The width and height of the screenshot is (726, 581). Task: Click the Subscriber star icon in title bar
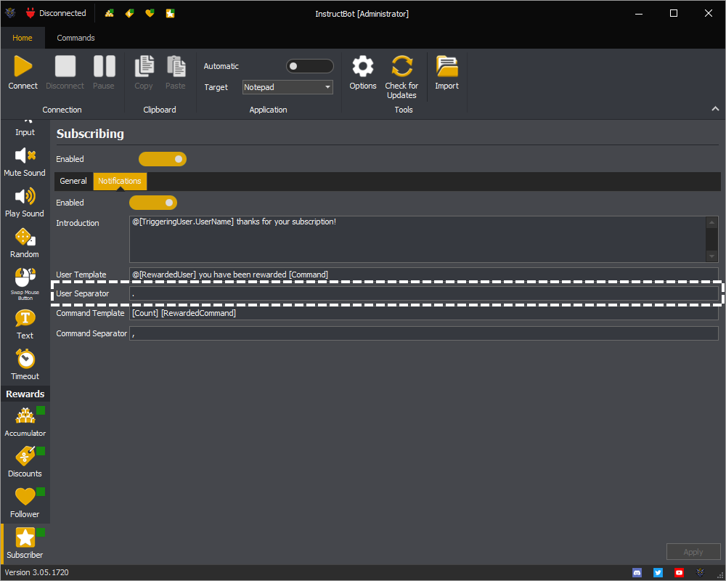[x=170, y=14]
